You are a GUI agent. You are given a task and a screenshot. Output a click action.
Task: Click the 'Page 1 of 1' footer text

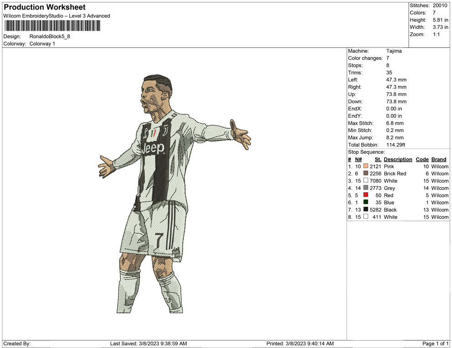tap(435, 343)
